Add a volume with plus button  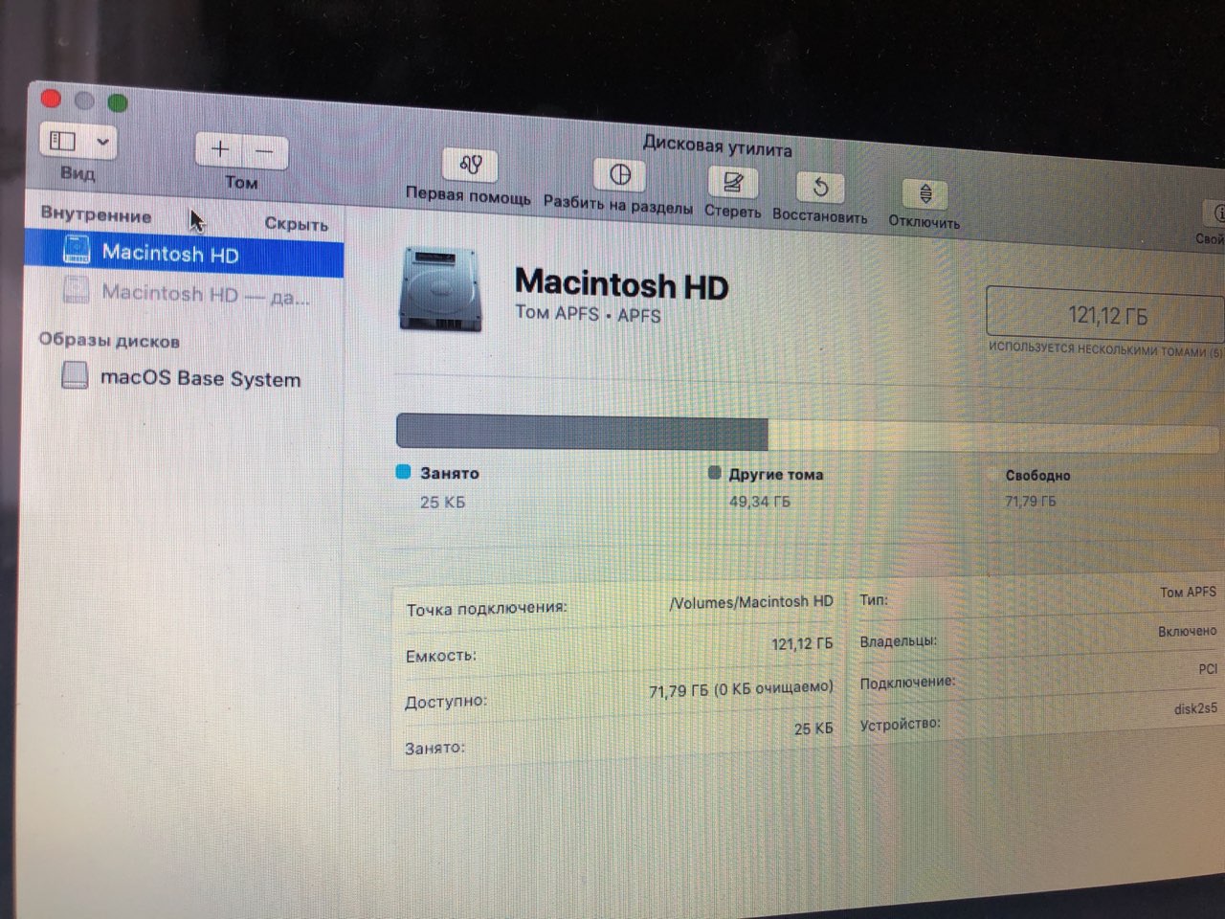click(x=219, y=149)
